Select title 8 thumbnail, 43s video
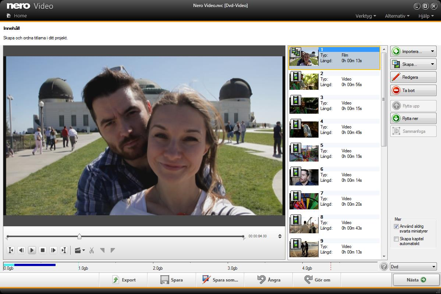The image size is (441, 294). pyautogui.click(x=304, y=224)
